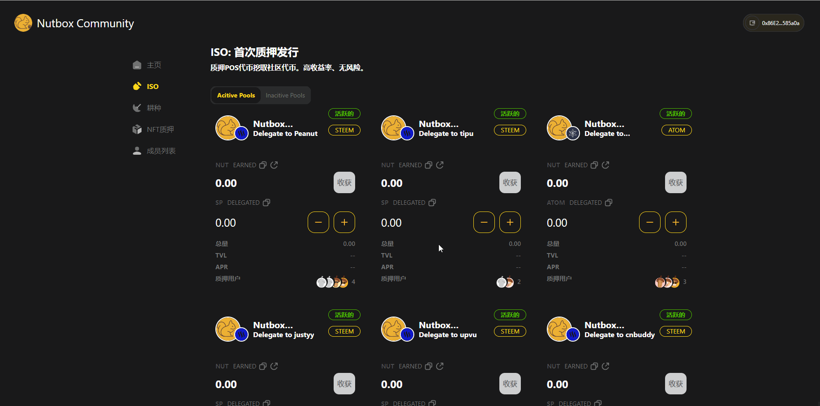The width and height of the screenshot is (820, 406).
Task: Open NFT质押 page from the sidebar
Action: tap(160, 129)
